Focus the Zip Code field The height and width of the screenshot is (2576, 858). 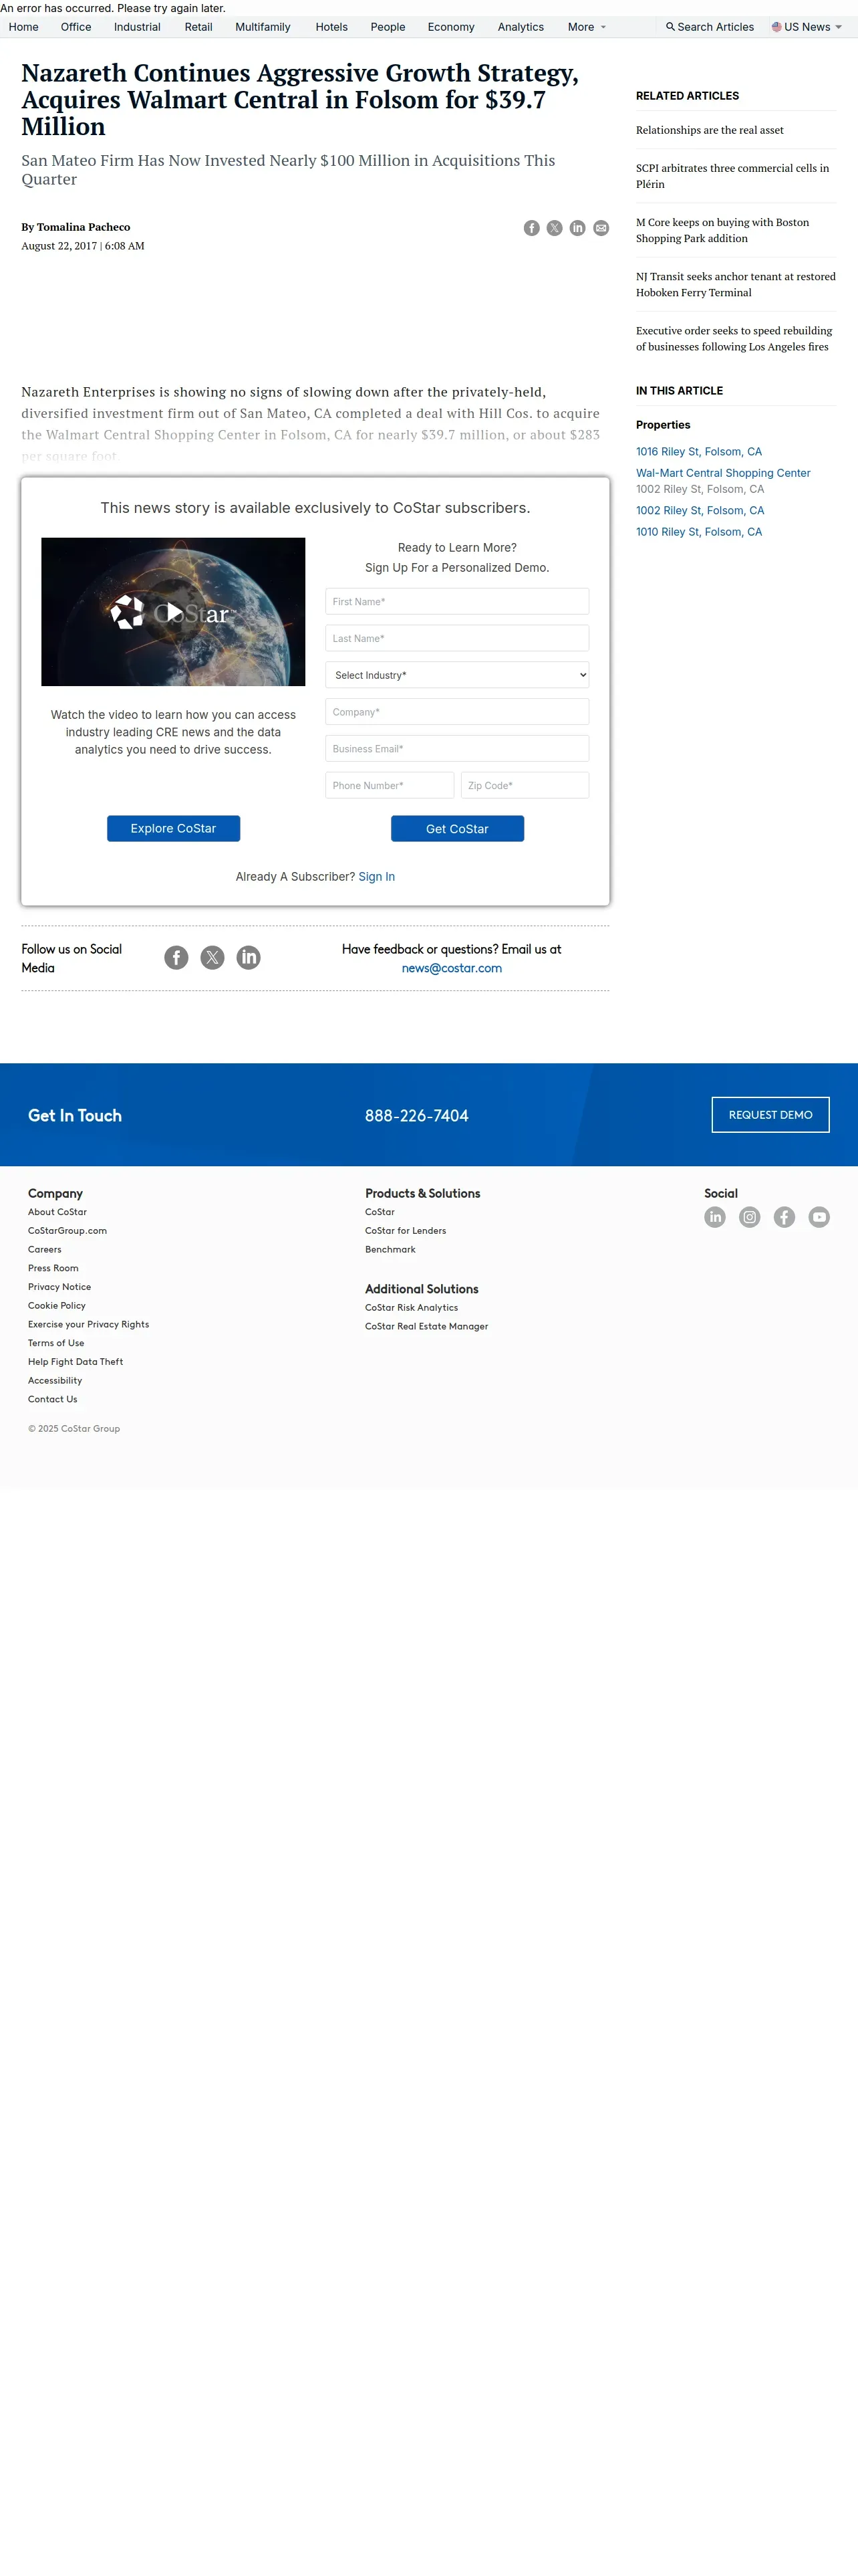(525, 785)
